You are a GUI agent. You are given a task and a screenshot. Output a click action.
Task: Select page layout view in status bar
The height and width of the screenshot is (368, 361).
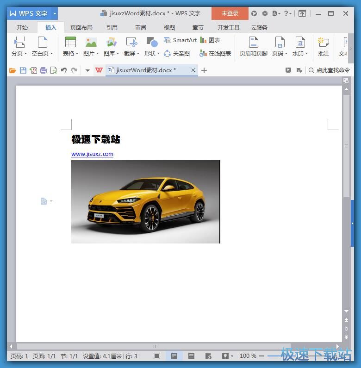coord(174,356)
